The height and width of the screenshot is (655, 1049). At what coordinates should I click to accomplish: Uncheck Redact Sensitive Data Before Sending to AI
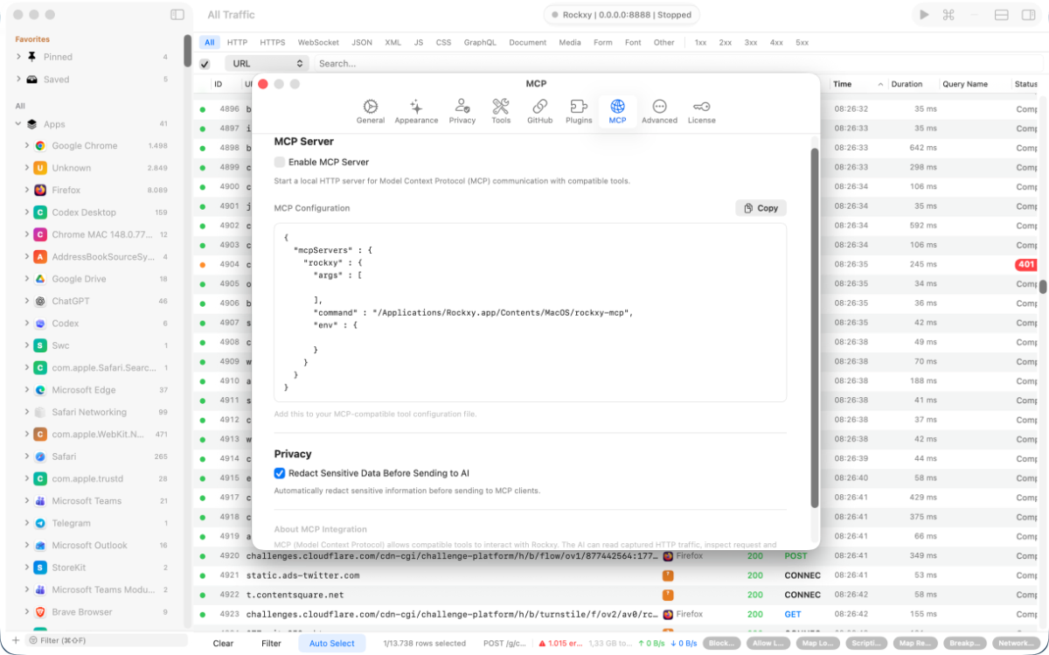280,473
